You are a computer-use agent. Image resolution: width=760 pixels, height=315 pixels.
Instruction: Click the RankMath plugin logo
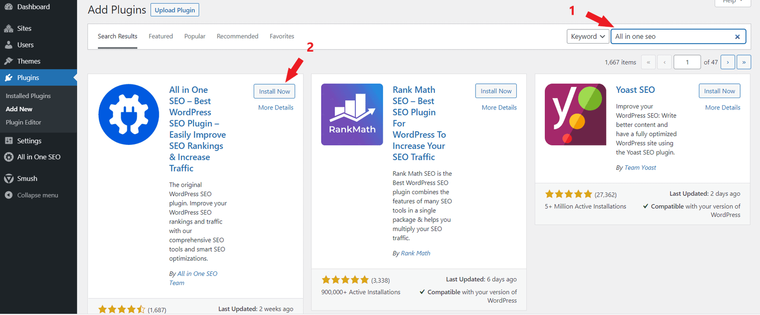pyautogui.click(x=352, y=114)
